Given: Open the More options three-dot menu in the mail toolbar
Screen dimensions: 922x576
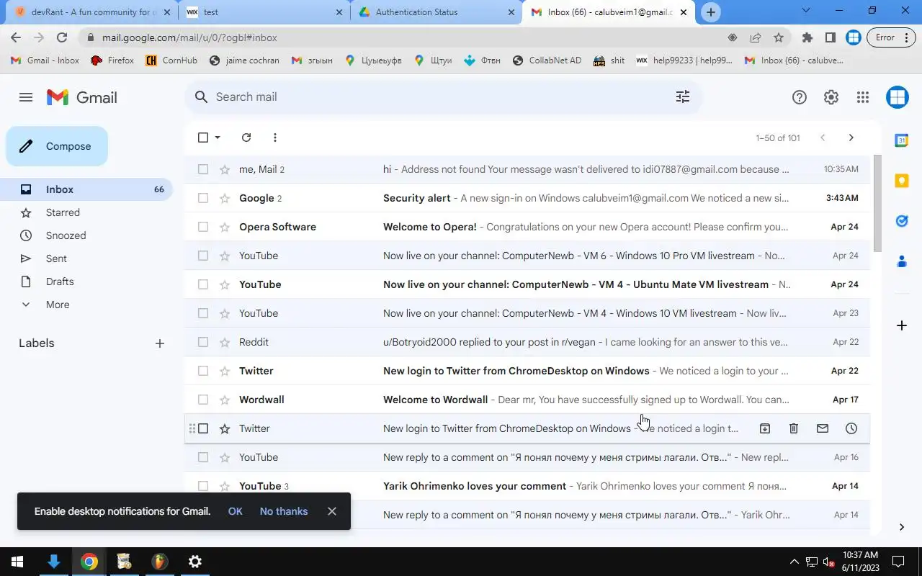Looking at the screenshot, I should tap(275, 138).
